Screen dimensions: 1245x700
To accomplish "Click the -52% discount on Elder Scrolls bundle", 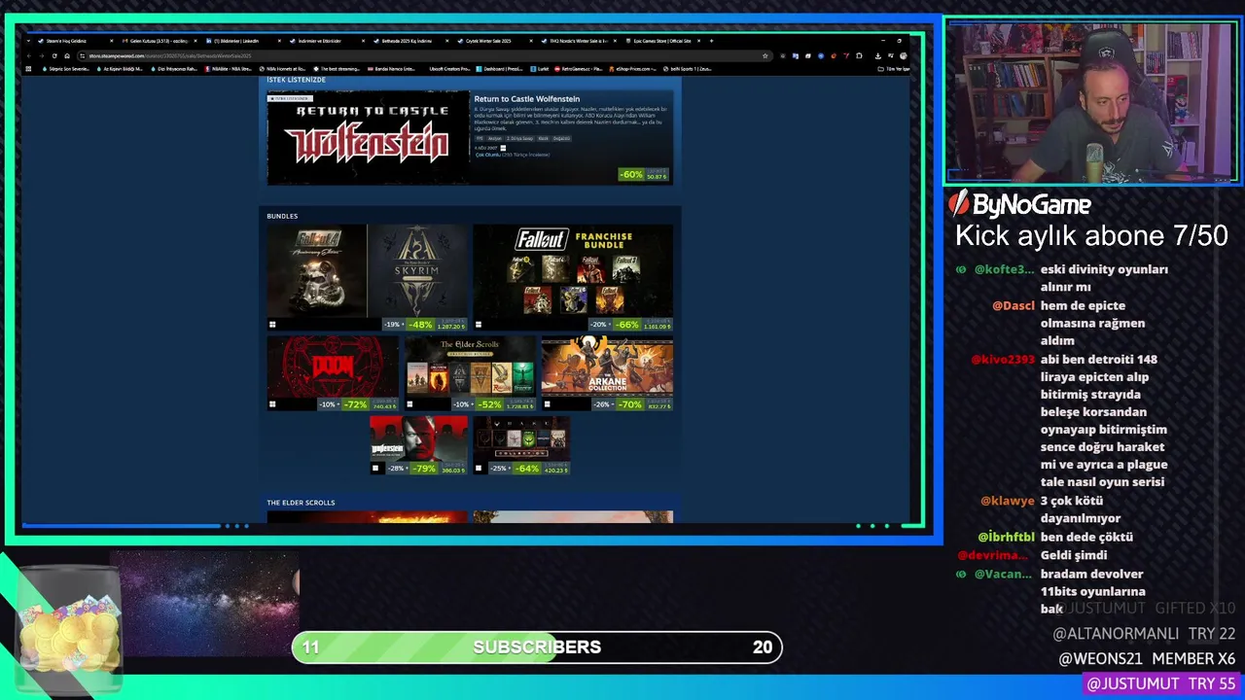I will [x=489, y=404].
